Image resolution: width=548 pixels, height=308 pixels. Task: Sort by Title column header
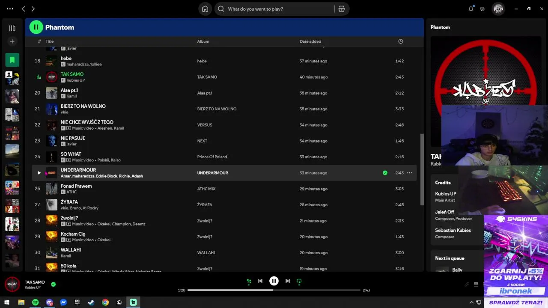tap(50, 41)
